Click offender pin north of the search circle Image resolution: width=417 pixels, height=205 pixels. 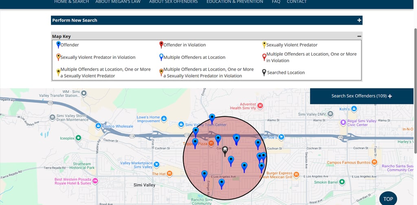pyautogui.click(x=212, y=119)
